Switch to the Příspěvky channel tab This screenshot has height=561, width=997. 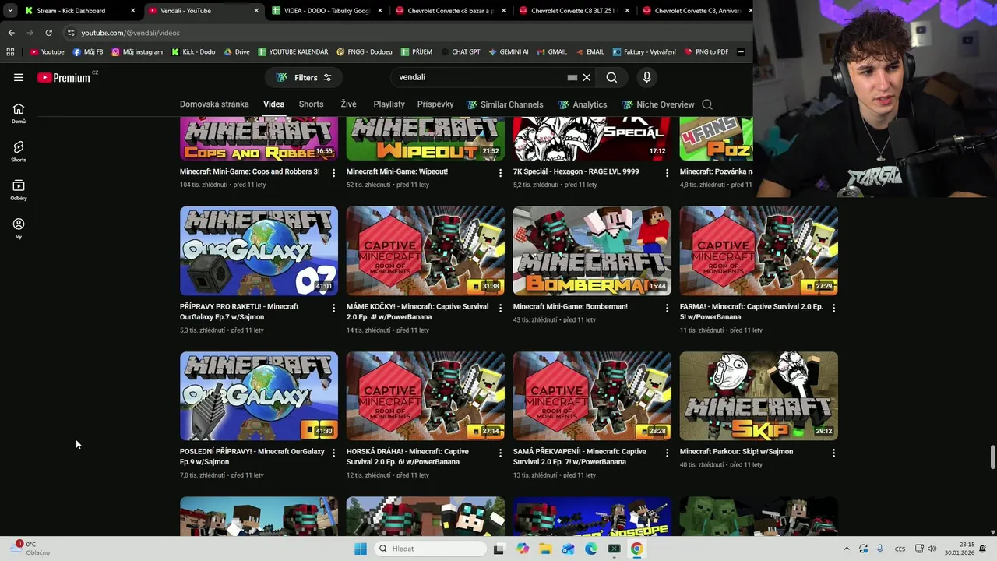click(x=435, y=104)
